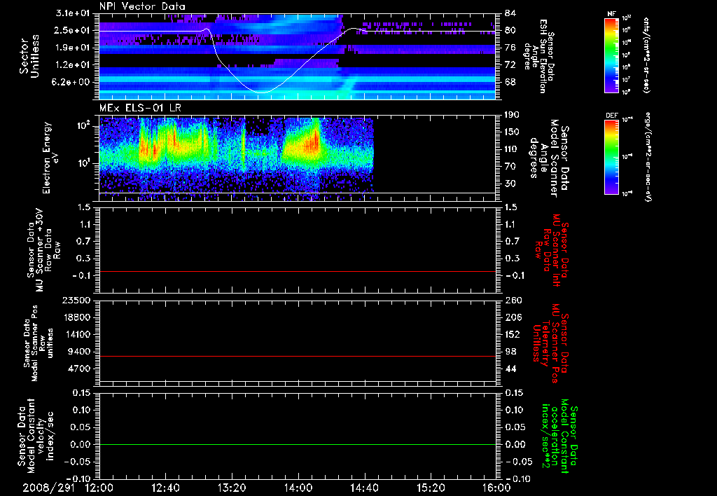717x496 pixels.
Task: Click the 23500 scanner position tick
Action: pos(76,301)
